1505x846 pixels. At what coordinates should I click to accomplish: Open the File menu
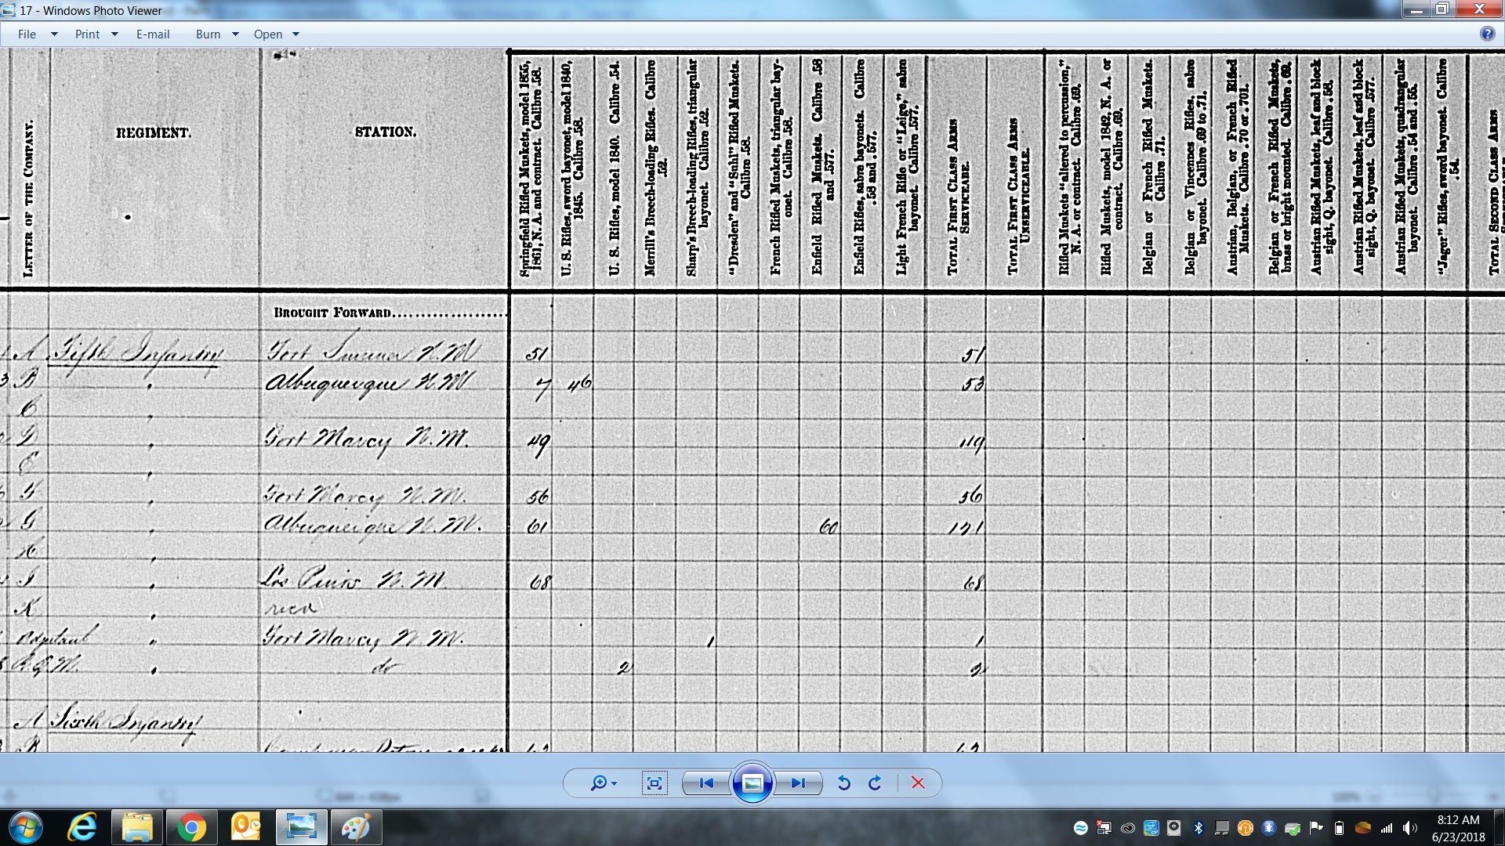pos(27,34)
